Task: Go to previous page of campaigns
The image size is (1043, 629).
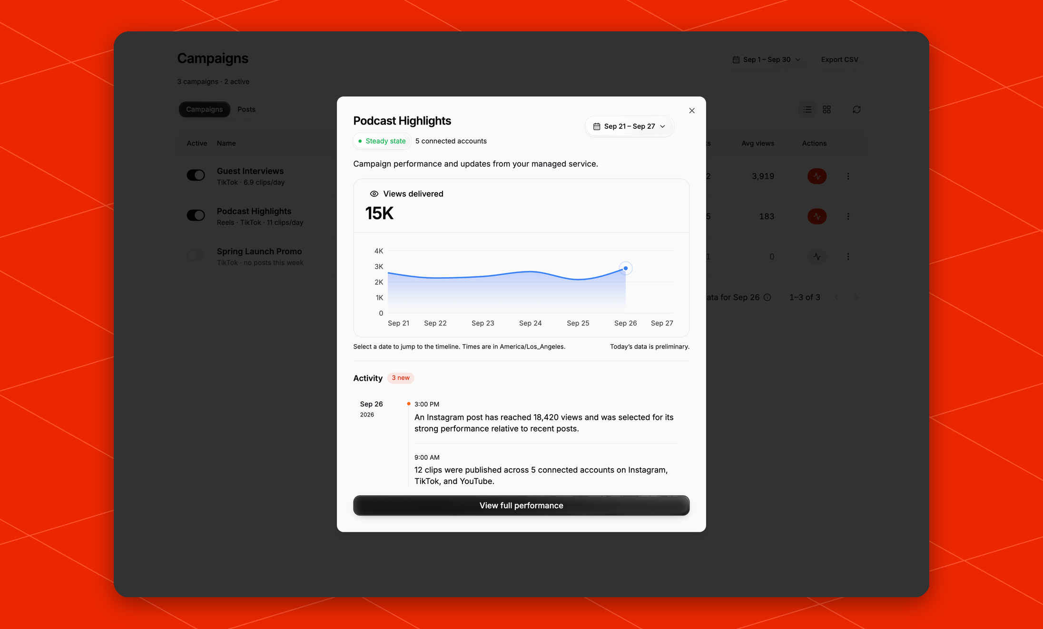Action: click(836, 298)
